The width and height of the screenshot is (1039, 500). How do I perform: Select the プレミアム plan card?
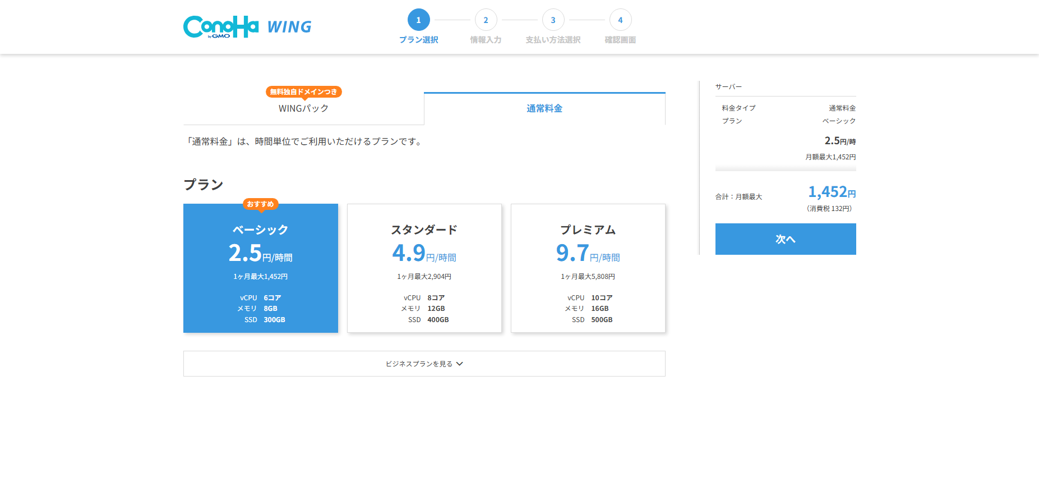tap(588, 268)
